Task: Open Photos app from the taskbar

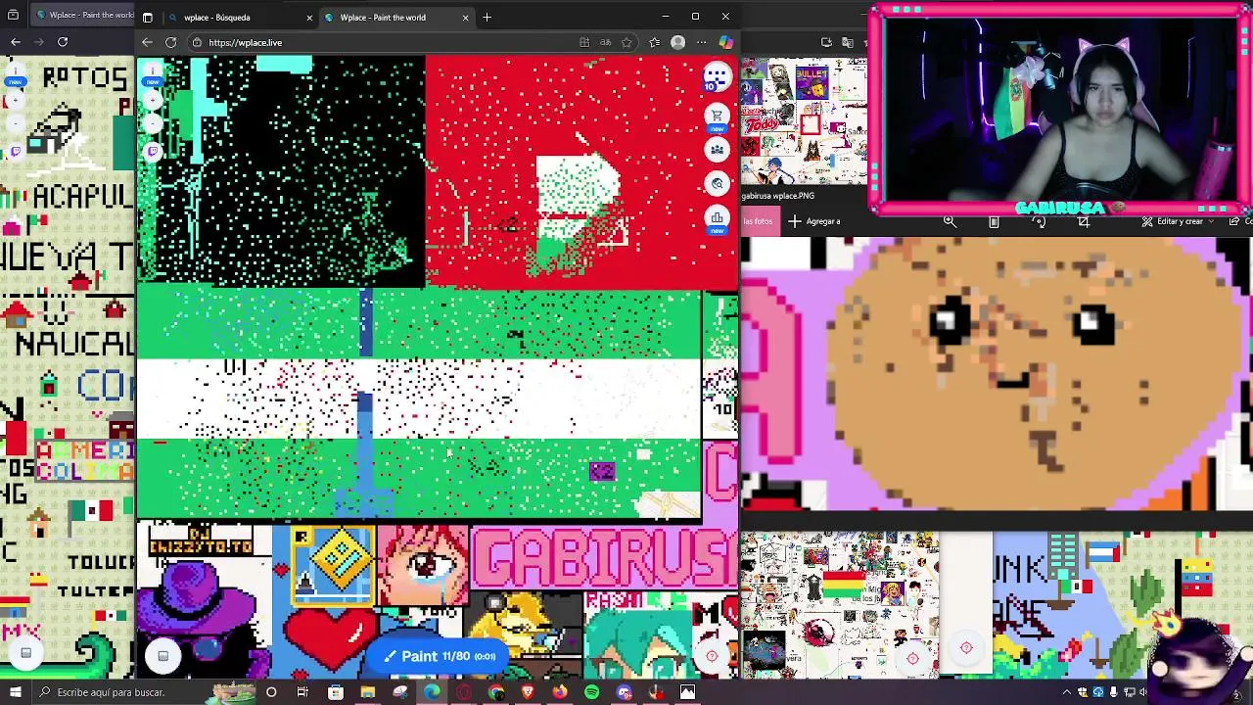Action: click(687, 692)
